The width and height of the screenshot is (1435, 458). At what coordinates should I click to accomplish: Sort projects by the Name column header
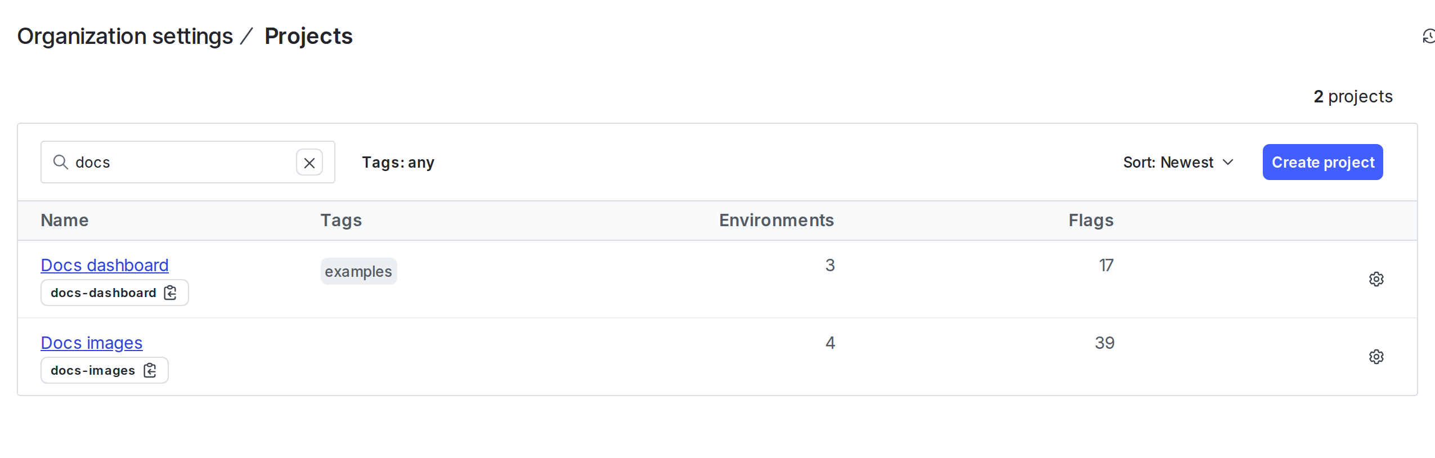64,220
